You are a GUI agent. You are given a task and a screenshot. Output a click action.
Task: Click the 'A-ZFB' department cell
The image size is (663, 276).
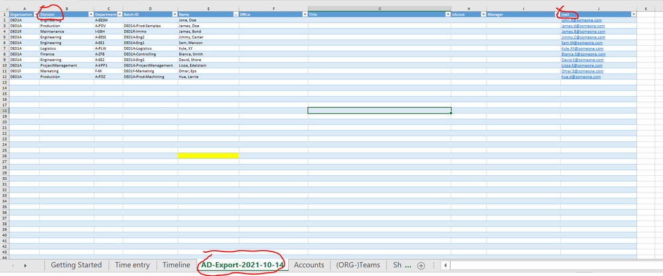pyautogui.click(x=108, y=54)
